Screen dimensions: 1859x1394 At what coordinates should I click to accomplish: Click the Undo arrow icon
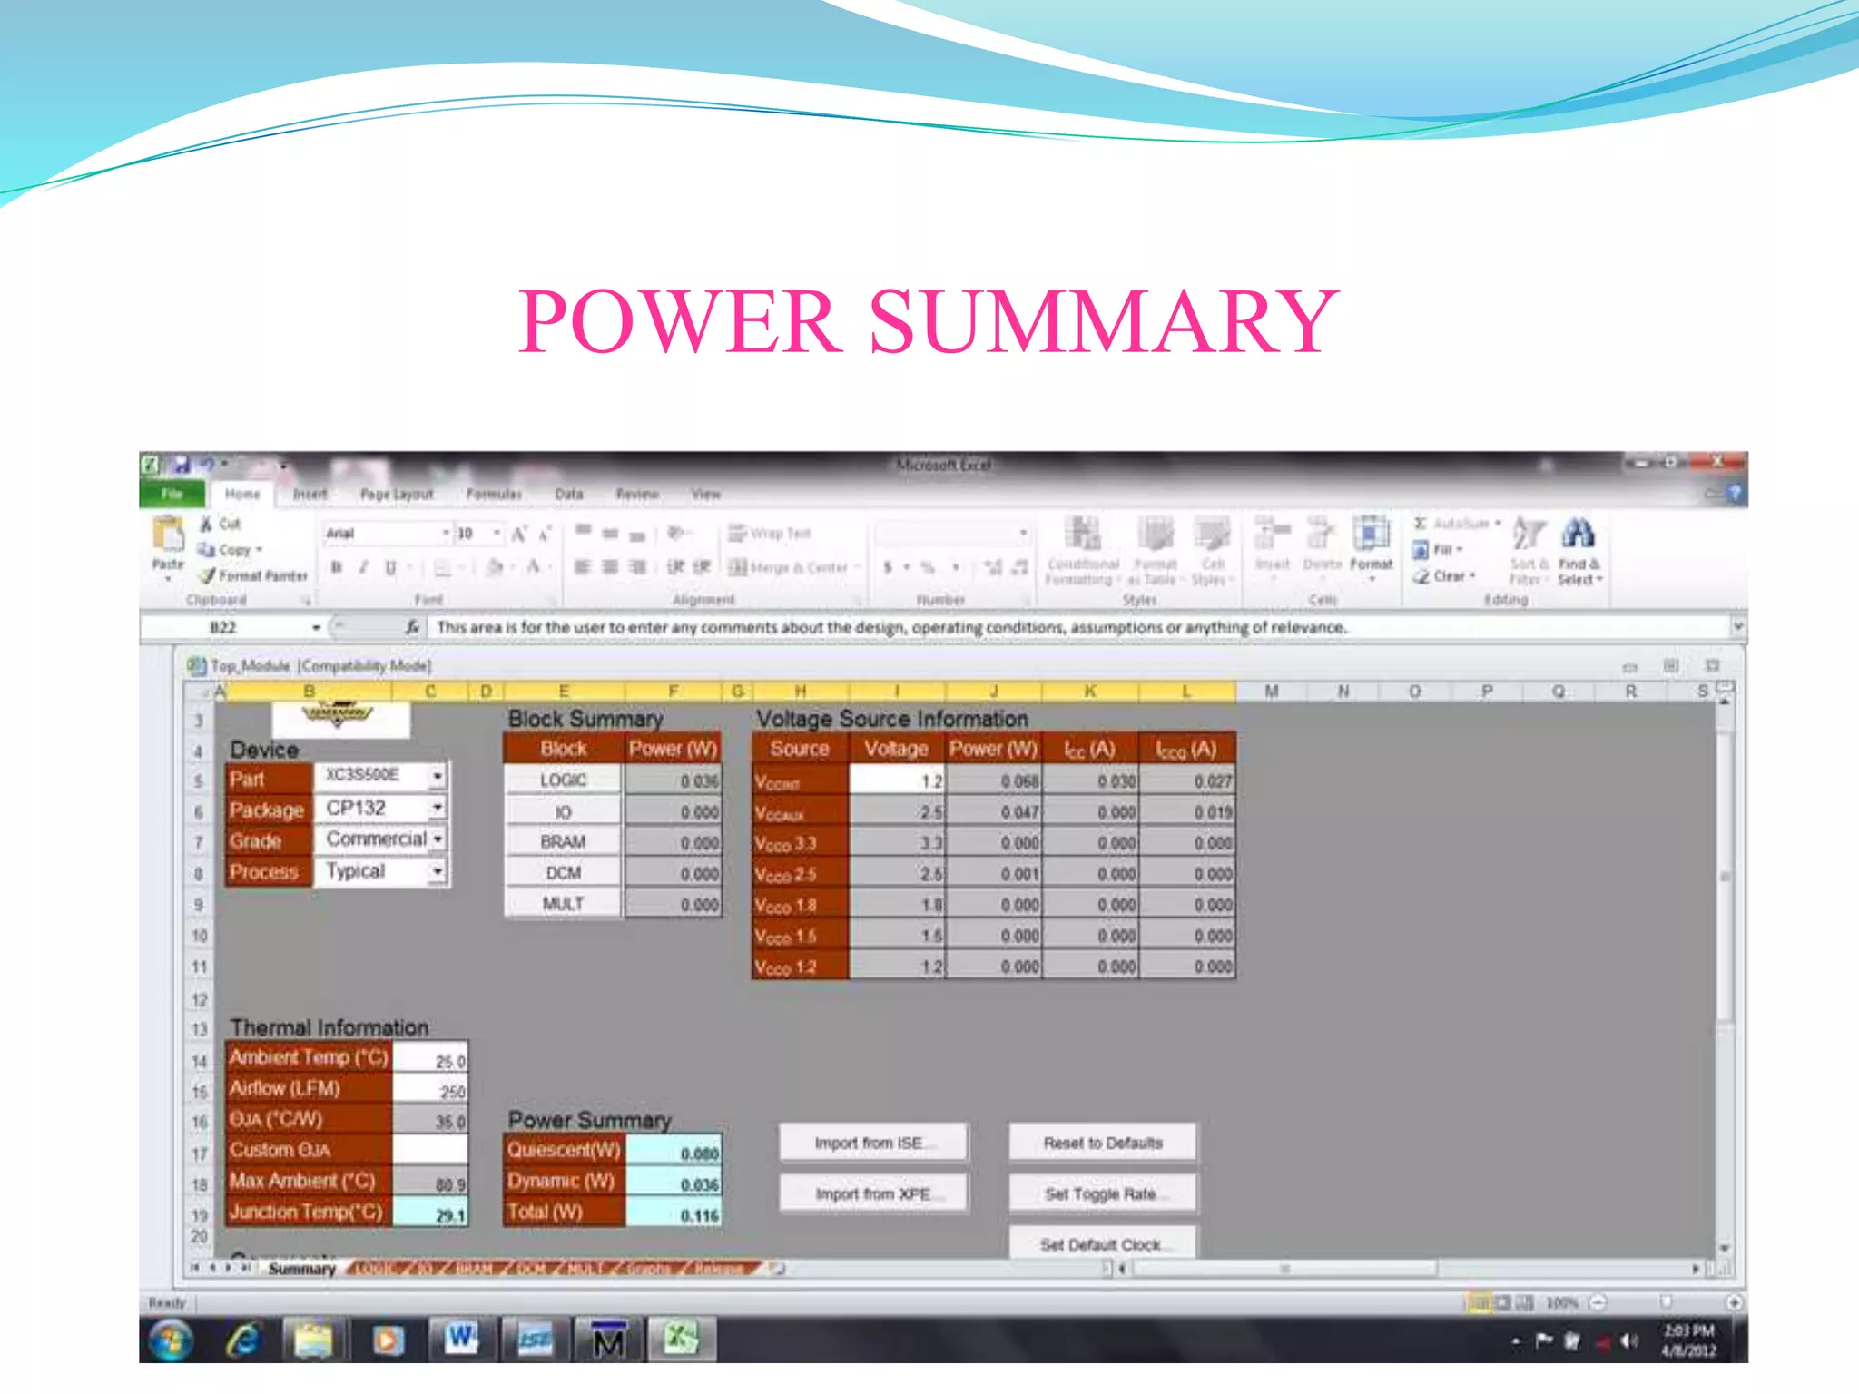coord(208,465)
